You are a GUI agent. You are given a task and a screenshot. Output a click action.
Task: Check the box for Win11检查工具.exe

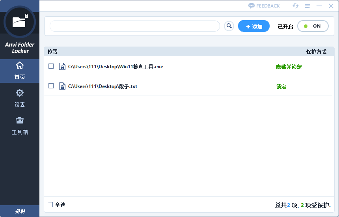(x=51, y=66)
